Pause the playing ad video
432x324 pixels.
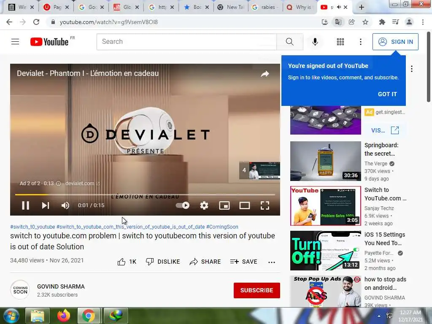click(26, 205)
